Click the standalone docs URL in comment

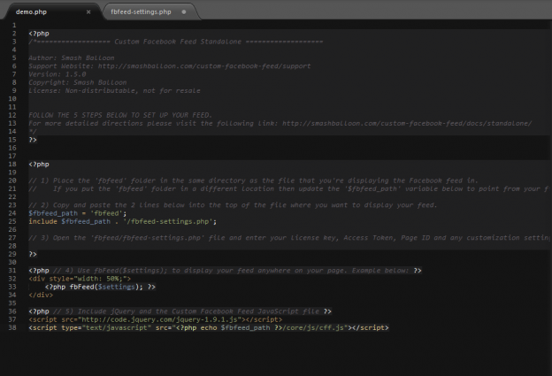click(x=407, y=123)
